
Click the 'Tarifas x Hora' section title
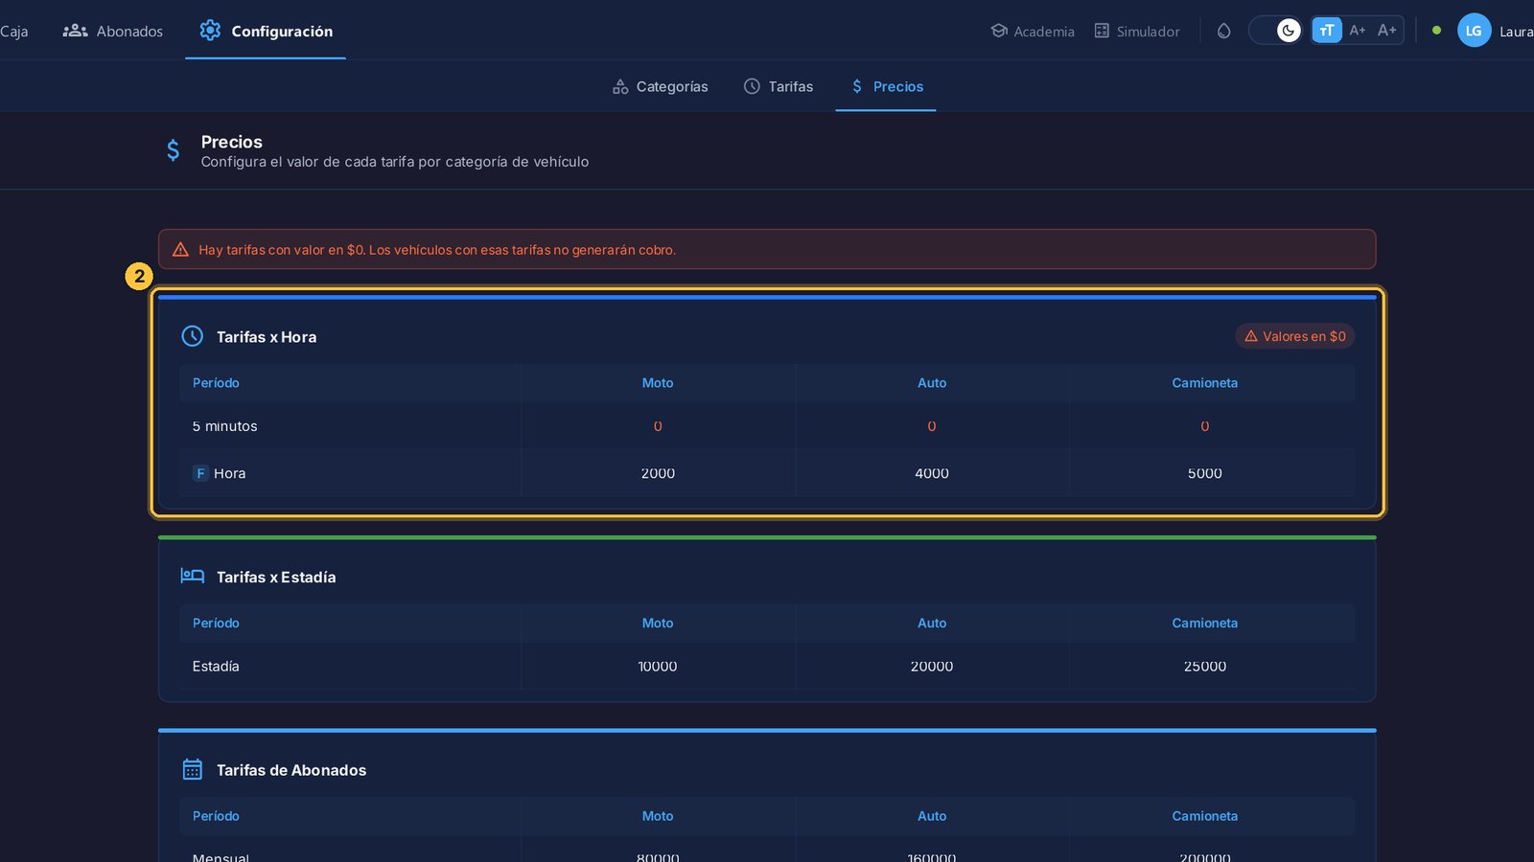(x=267, y=337)
